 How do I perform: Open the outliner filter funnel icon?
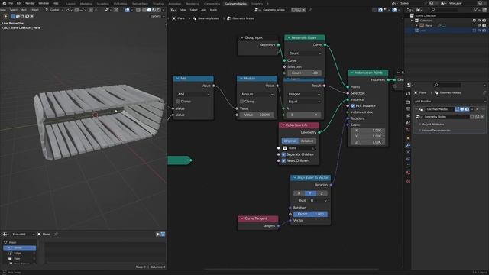(476, 10)
